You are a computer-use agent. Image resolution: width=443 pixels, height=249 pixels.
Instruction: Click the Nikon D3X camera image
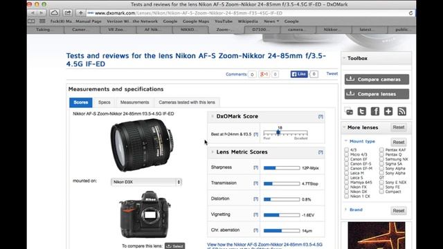coord(145,214)
